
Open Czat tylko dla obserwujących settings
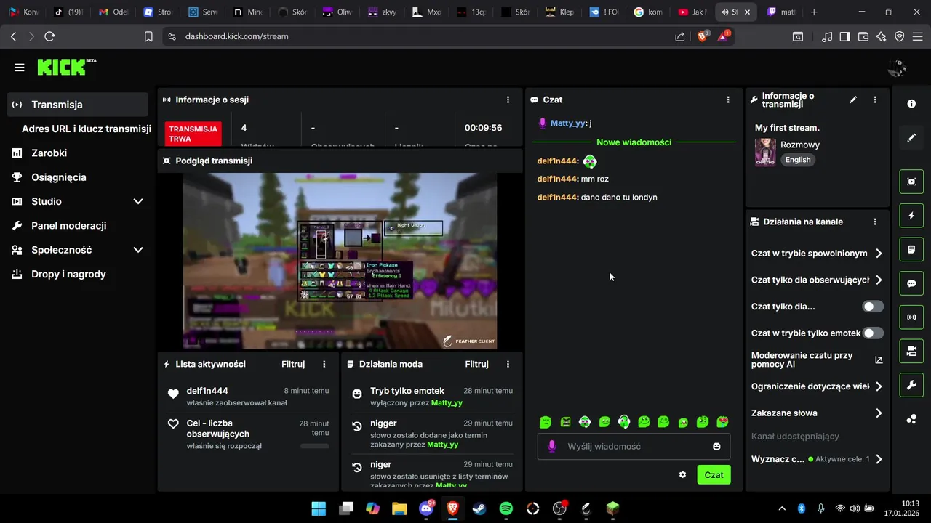(817, 280)
